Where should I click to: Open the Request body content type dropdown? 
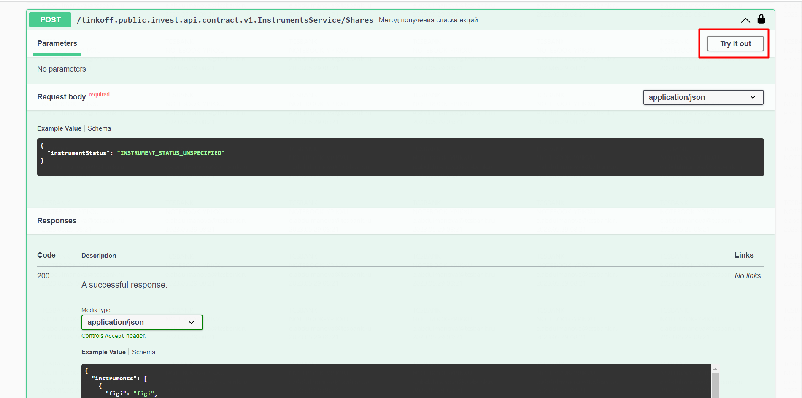coord(703,97)
